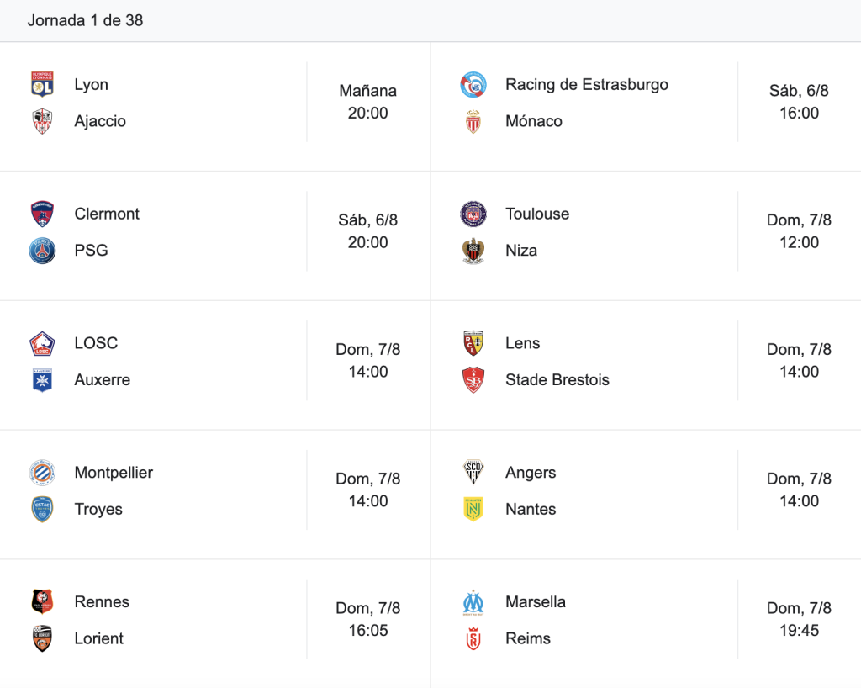
Task: Open the LOSC team logo
Action: (x=42, y=344)
